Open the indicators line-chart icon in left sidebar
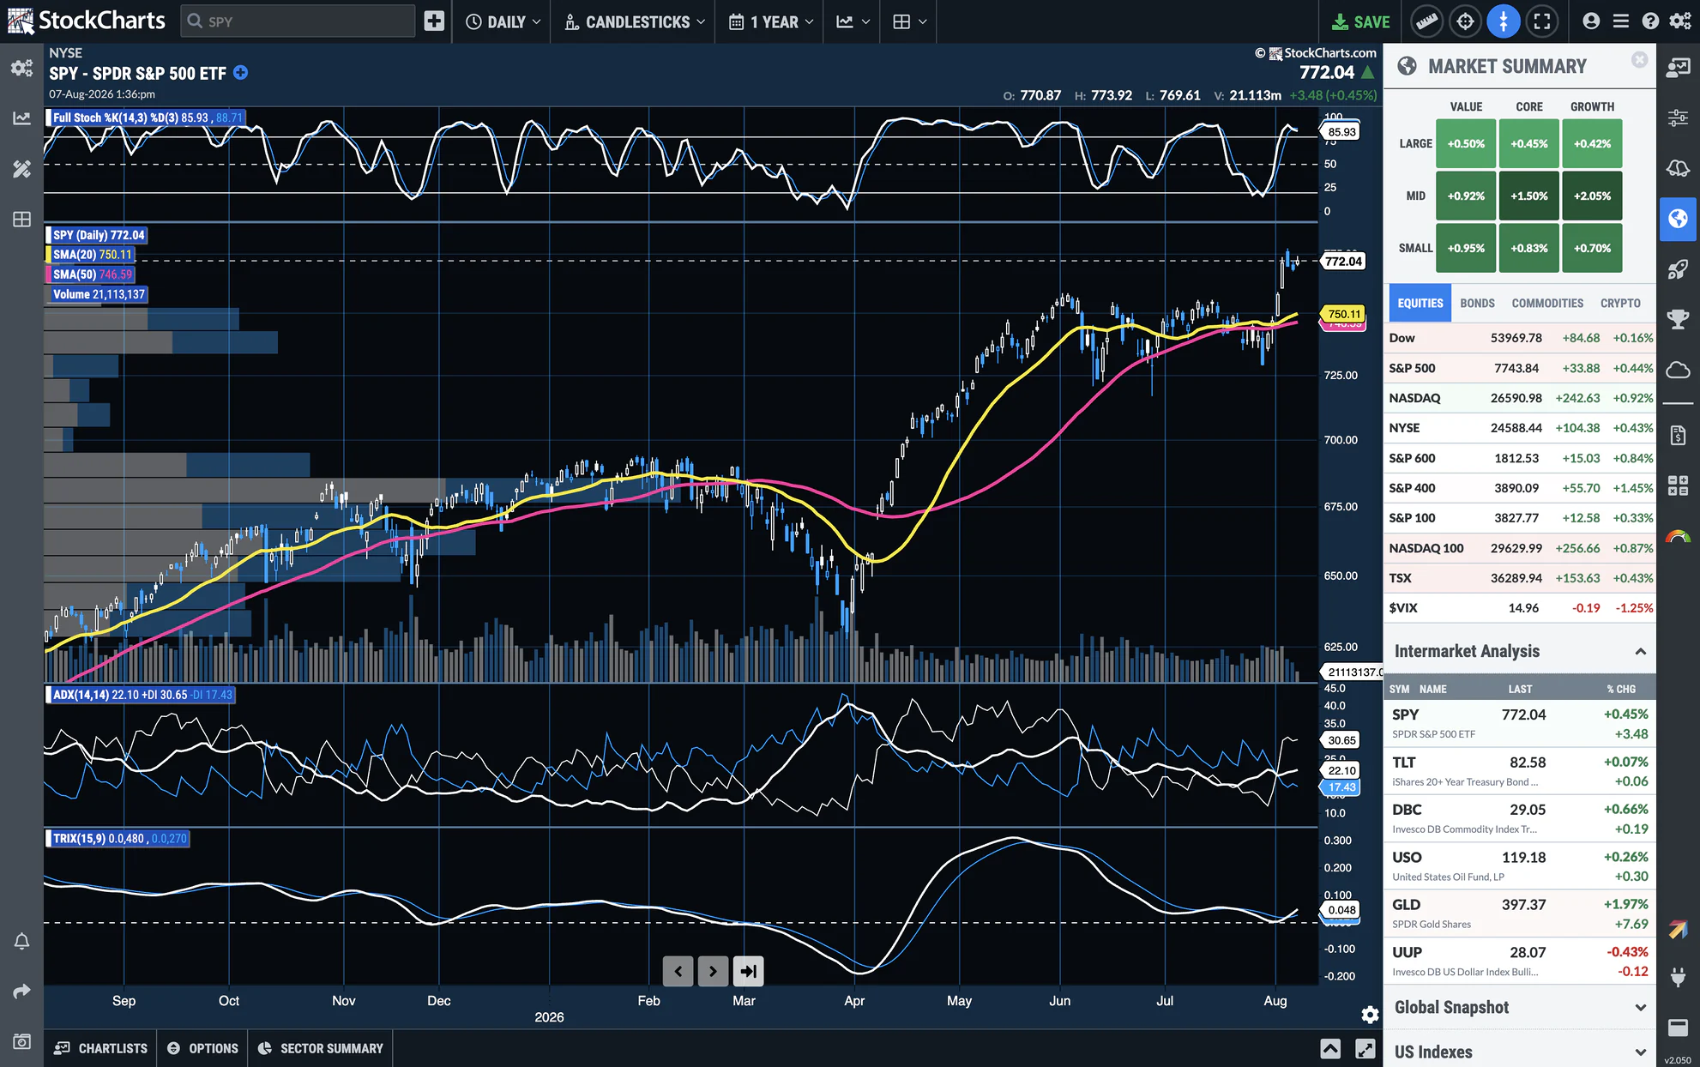 tap(21, 118)
